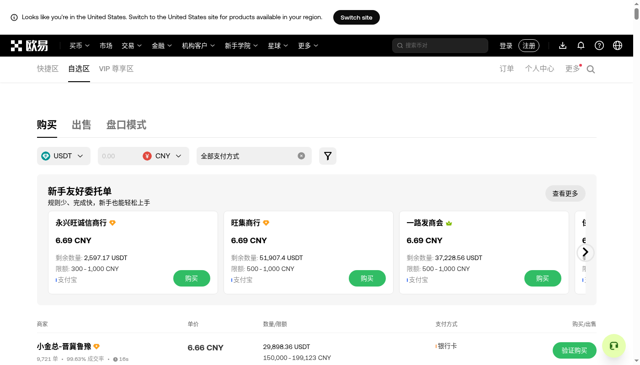The width and height of the screenshot is (640, 365).
Task: Click the 银行卡 payment label
Action: (x=448, y=346)
